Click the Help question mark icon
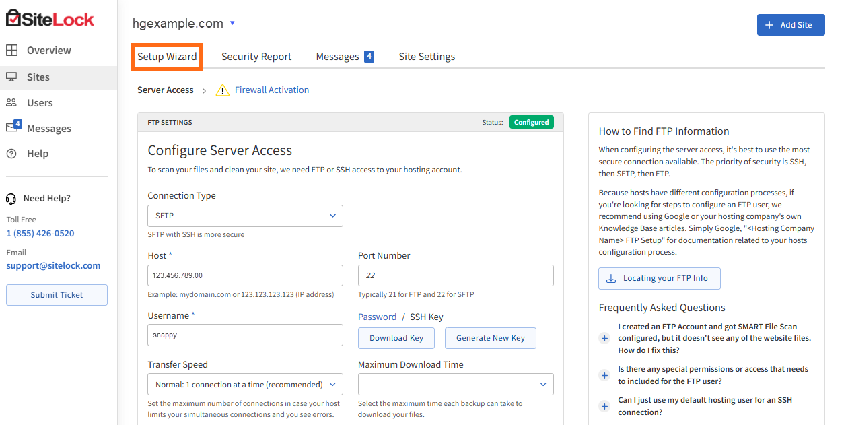This screenshot has width=846, height=425. pos(11,154)
